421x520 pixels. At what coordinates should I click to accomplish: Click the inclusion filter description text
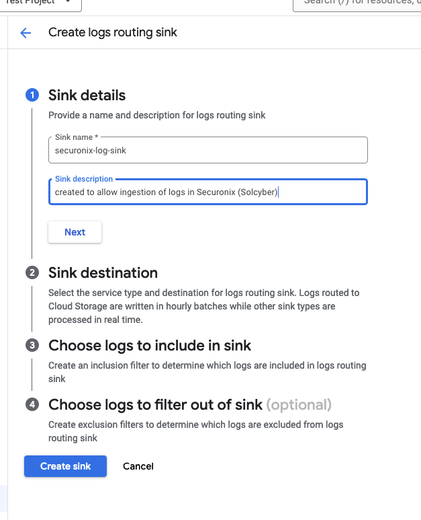click(207, 372)
